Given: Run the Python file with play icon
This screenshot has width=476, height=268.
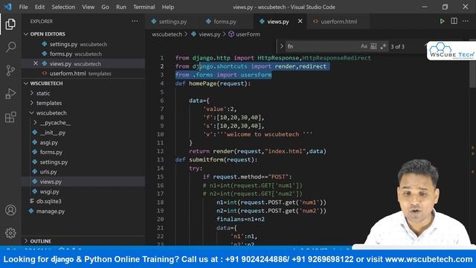Looking at the screenshot, I should pos(442,22).
